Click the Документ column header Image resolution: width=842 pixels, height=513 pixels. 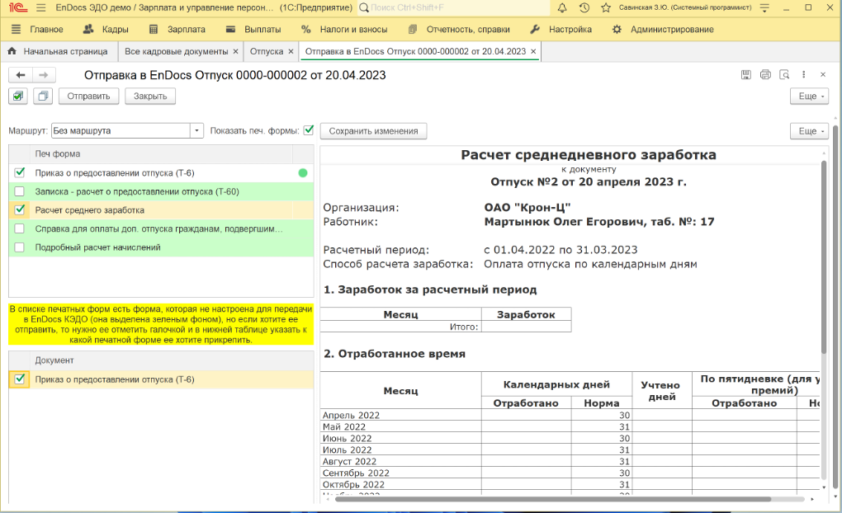coord(171,360)
